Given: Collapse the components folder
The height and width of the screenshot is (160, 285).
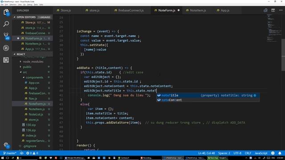Looking at the screenshot, I should (x=24, y=77).
